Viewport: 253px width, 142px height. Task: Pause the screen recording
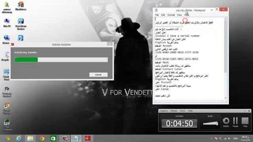coord(236,122)
